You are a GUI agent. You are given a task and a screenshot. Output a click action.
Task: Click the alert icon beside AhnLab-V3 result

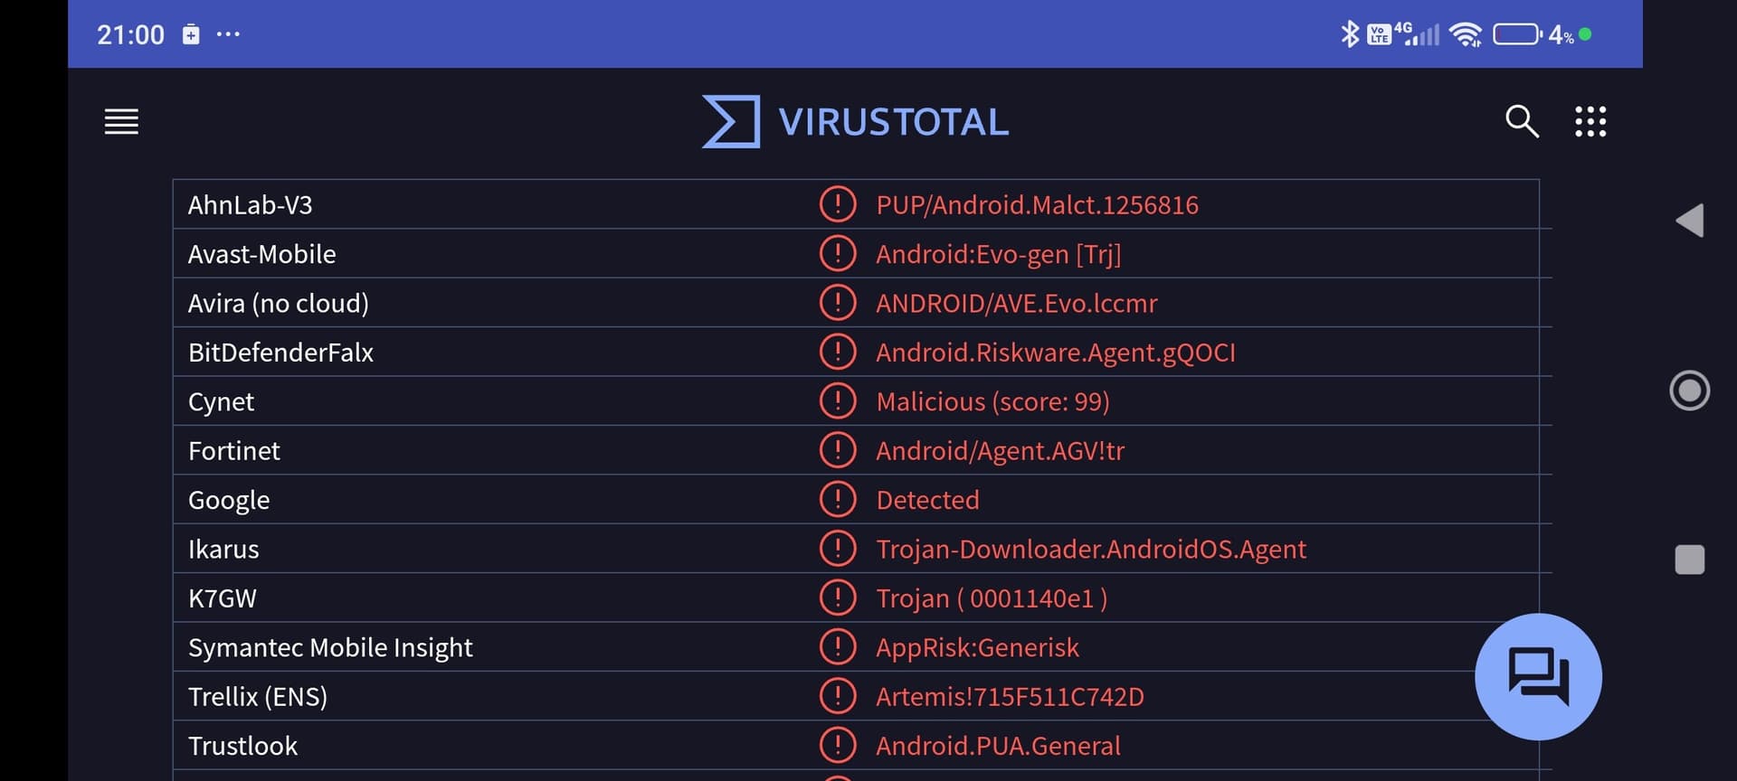pyautogui.click(x=838, y=204)
